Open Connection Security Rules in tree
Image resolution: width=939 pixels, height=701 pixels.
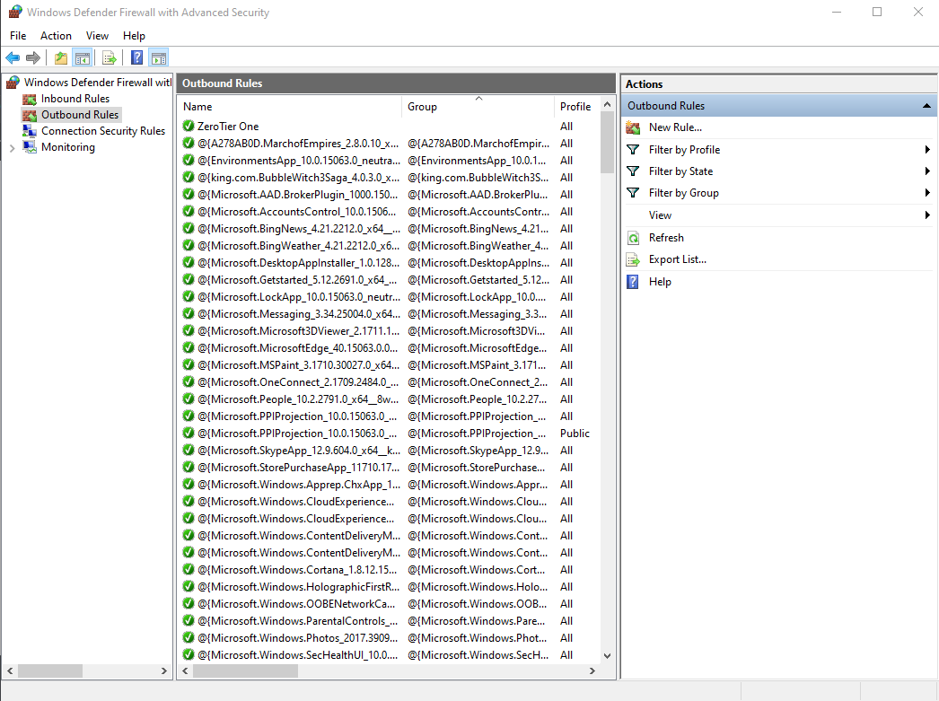[102, 131]
